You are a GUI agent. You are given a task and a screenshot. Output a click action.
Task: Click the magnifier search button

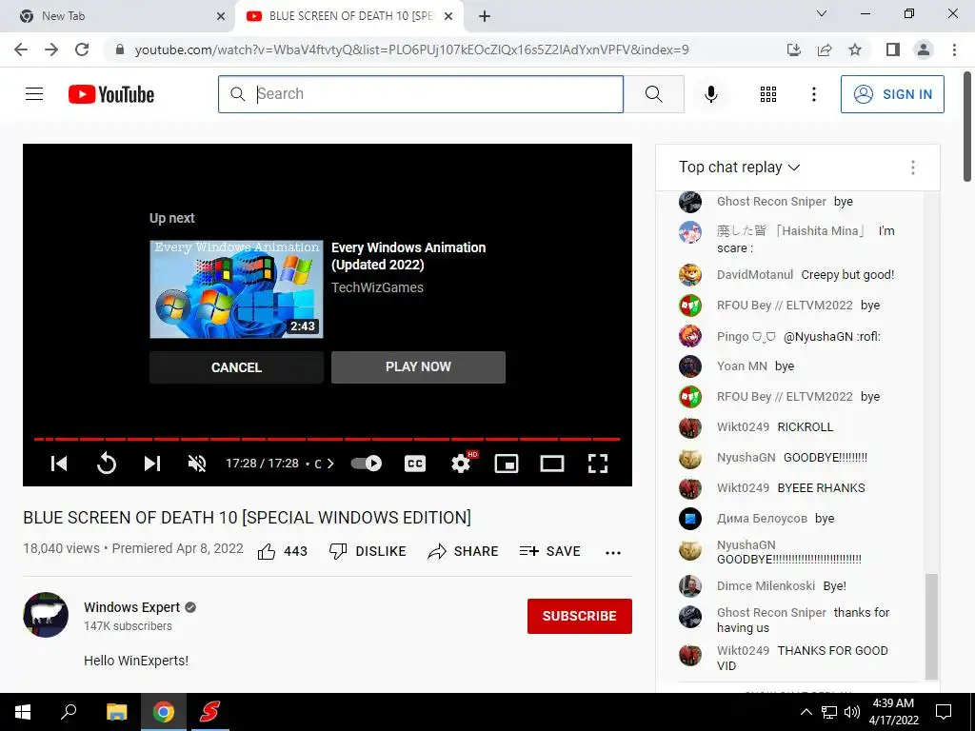[653, 94]
